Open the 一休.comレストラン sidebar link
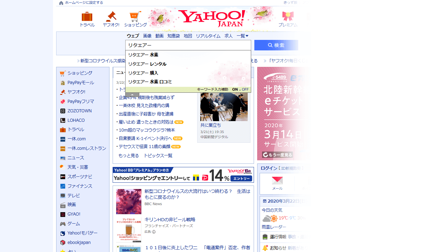Viewport: 421px width, 252px height. (87, 148)
